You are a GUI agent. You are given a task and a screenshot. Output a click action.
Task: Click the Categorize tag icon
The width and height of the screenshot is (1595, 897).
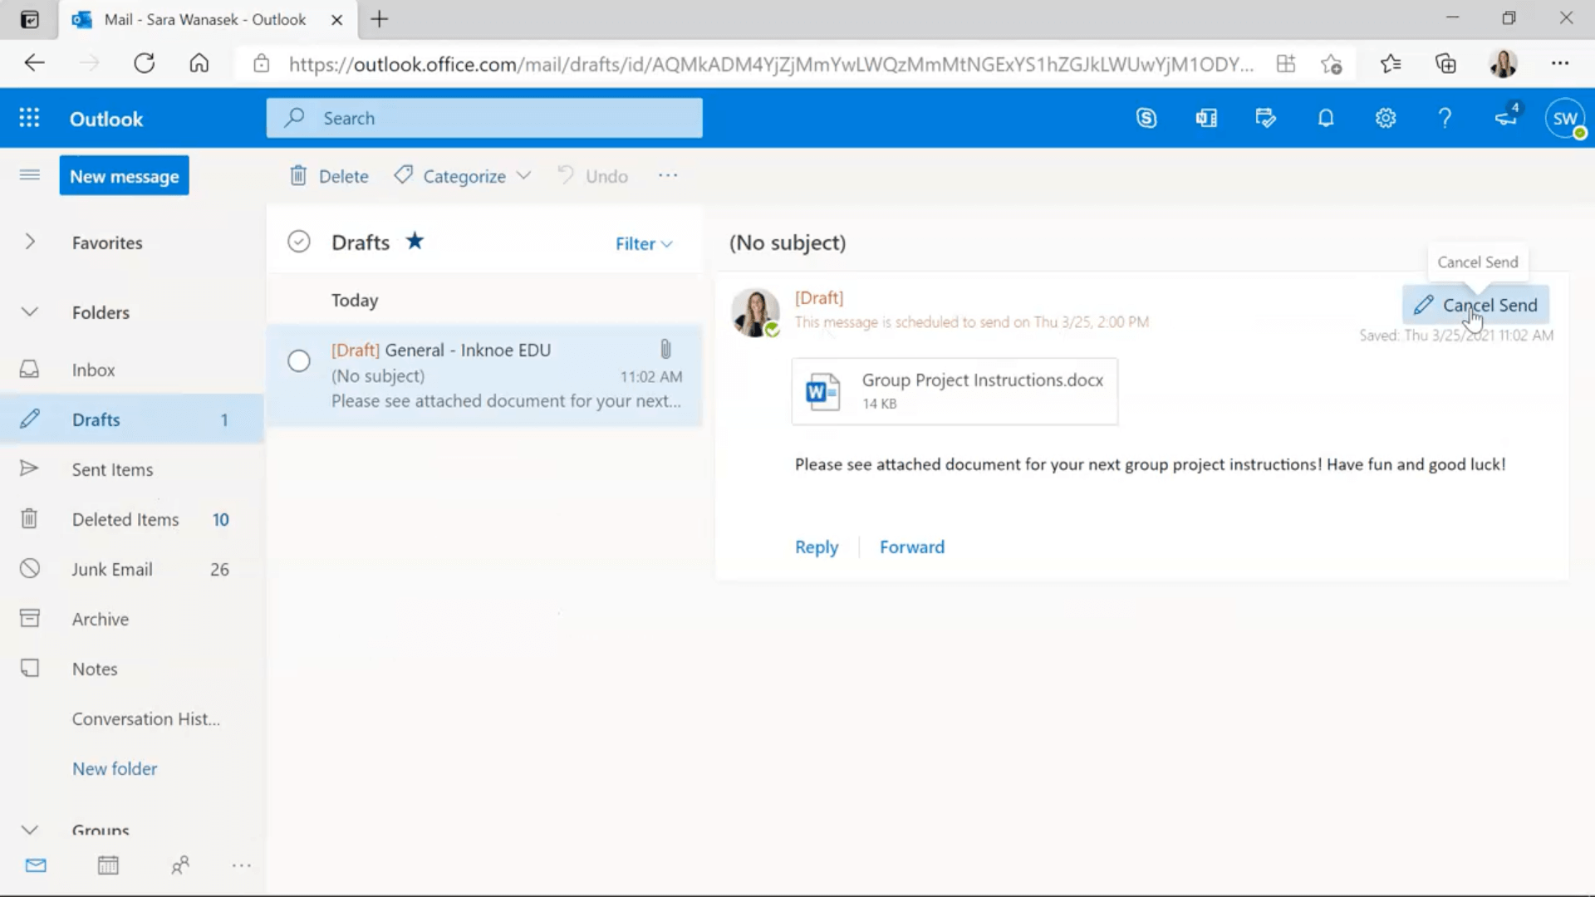[405, 175]
